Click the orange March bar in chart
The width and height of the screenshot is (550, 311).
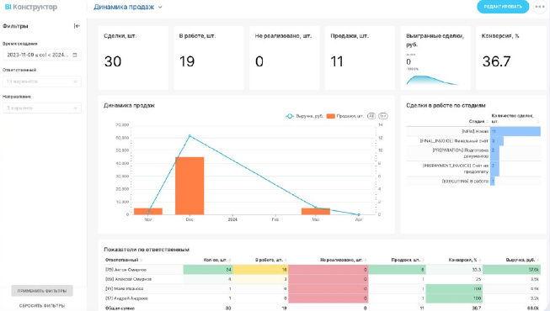point(316,211)
